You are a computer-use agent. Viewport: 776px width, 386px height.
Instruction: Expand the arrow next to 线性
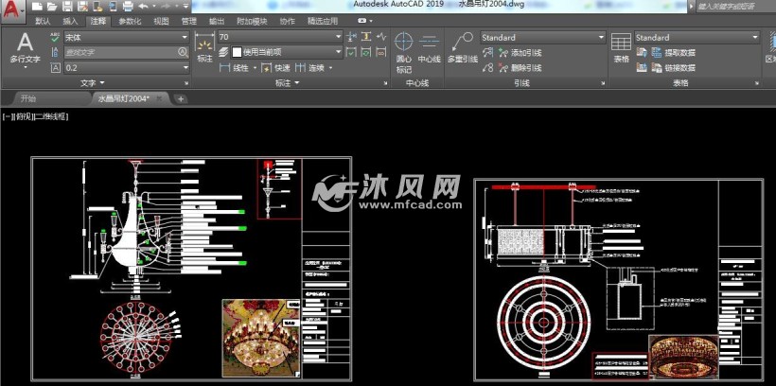(x=255, y=68)
